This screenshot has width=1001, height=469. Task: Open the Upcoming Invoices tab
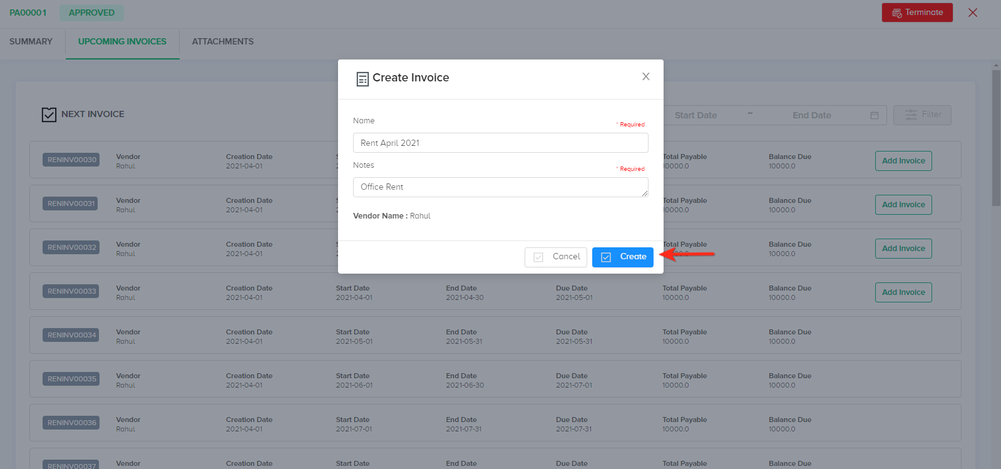point(122,41)
